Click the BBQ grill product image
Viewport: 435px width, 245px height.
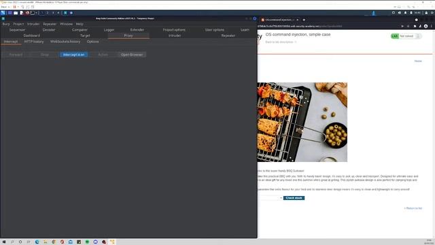302,122
